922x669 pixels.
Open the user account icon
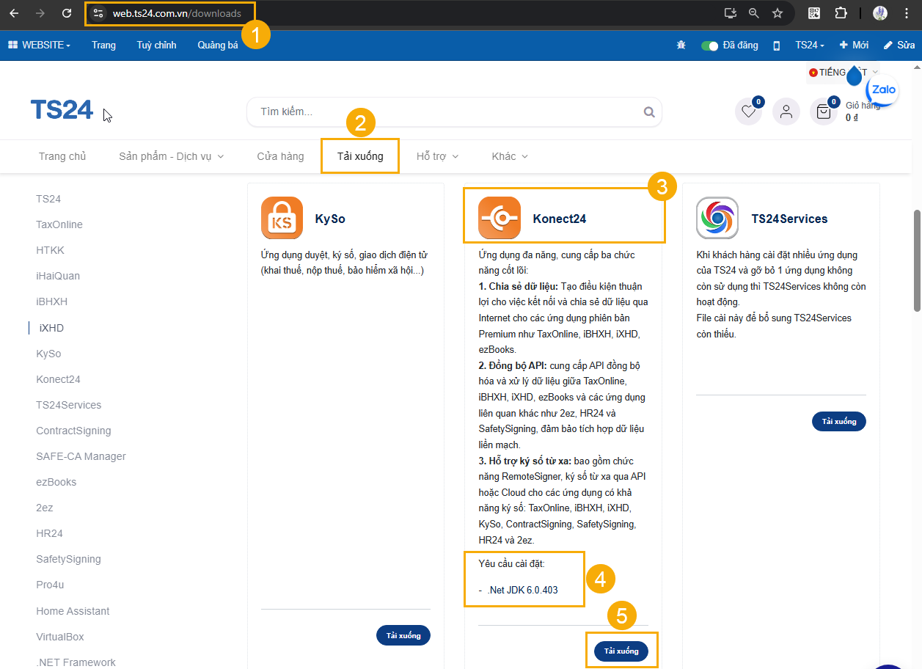[786, 111]
